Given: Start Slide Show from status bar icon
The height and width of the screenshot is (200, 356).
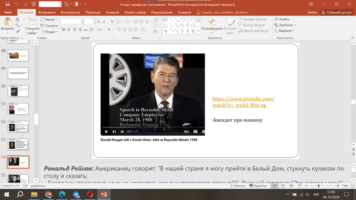Looking at the screenshot, I should coord(300,186).
